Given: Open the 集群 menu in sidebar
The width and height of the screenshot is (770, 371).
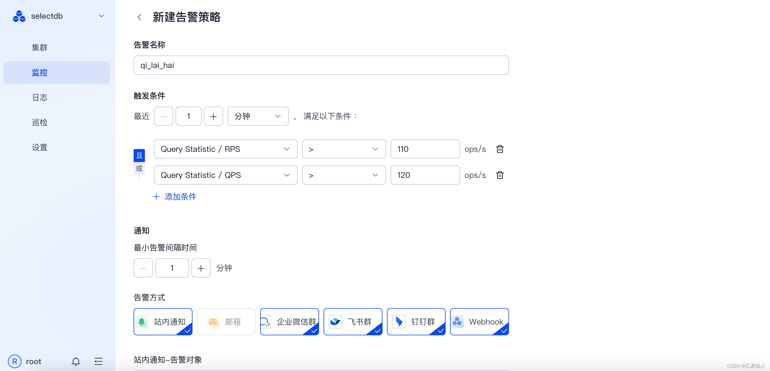Looking at the screenshot, I should (40, 48).
